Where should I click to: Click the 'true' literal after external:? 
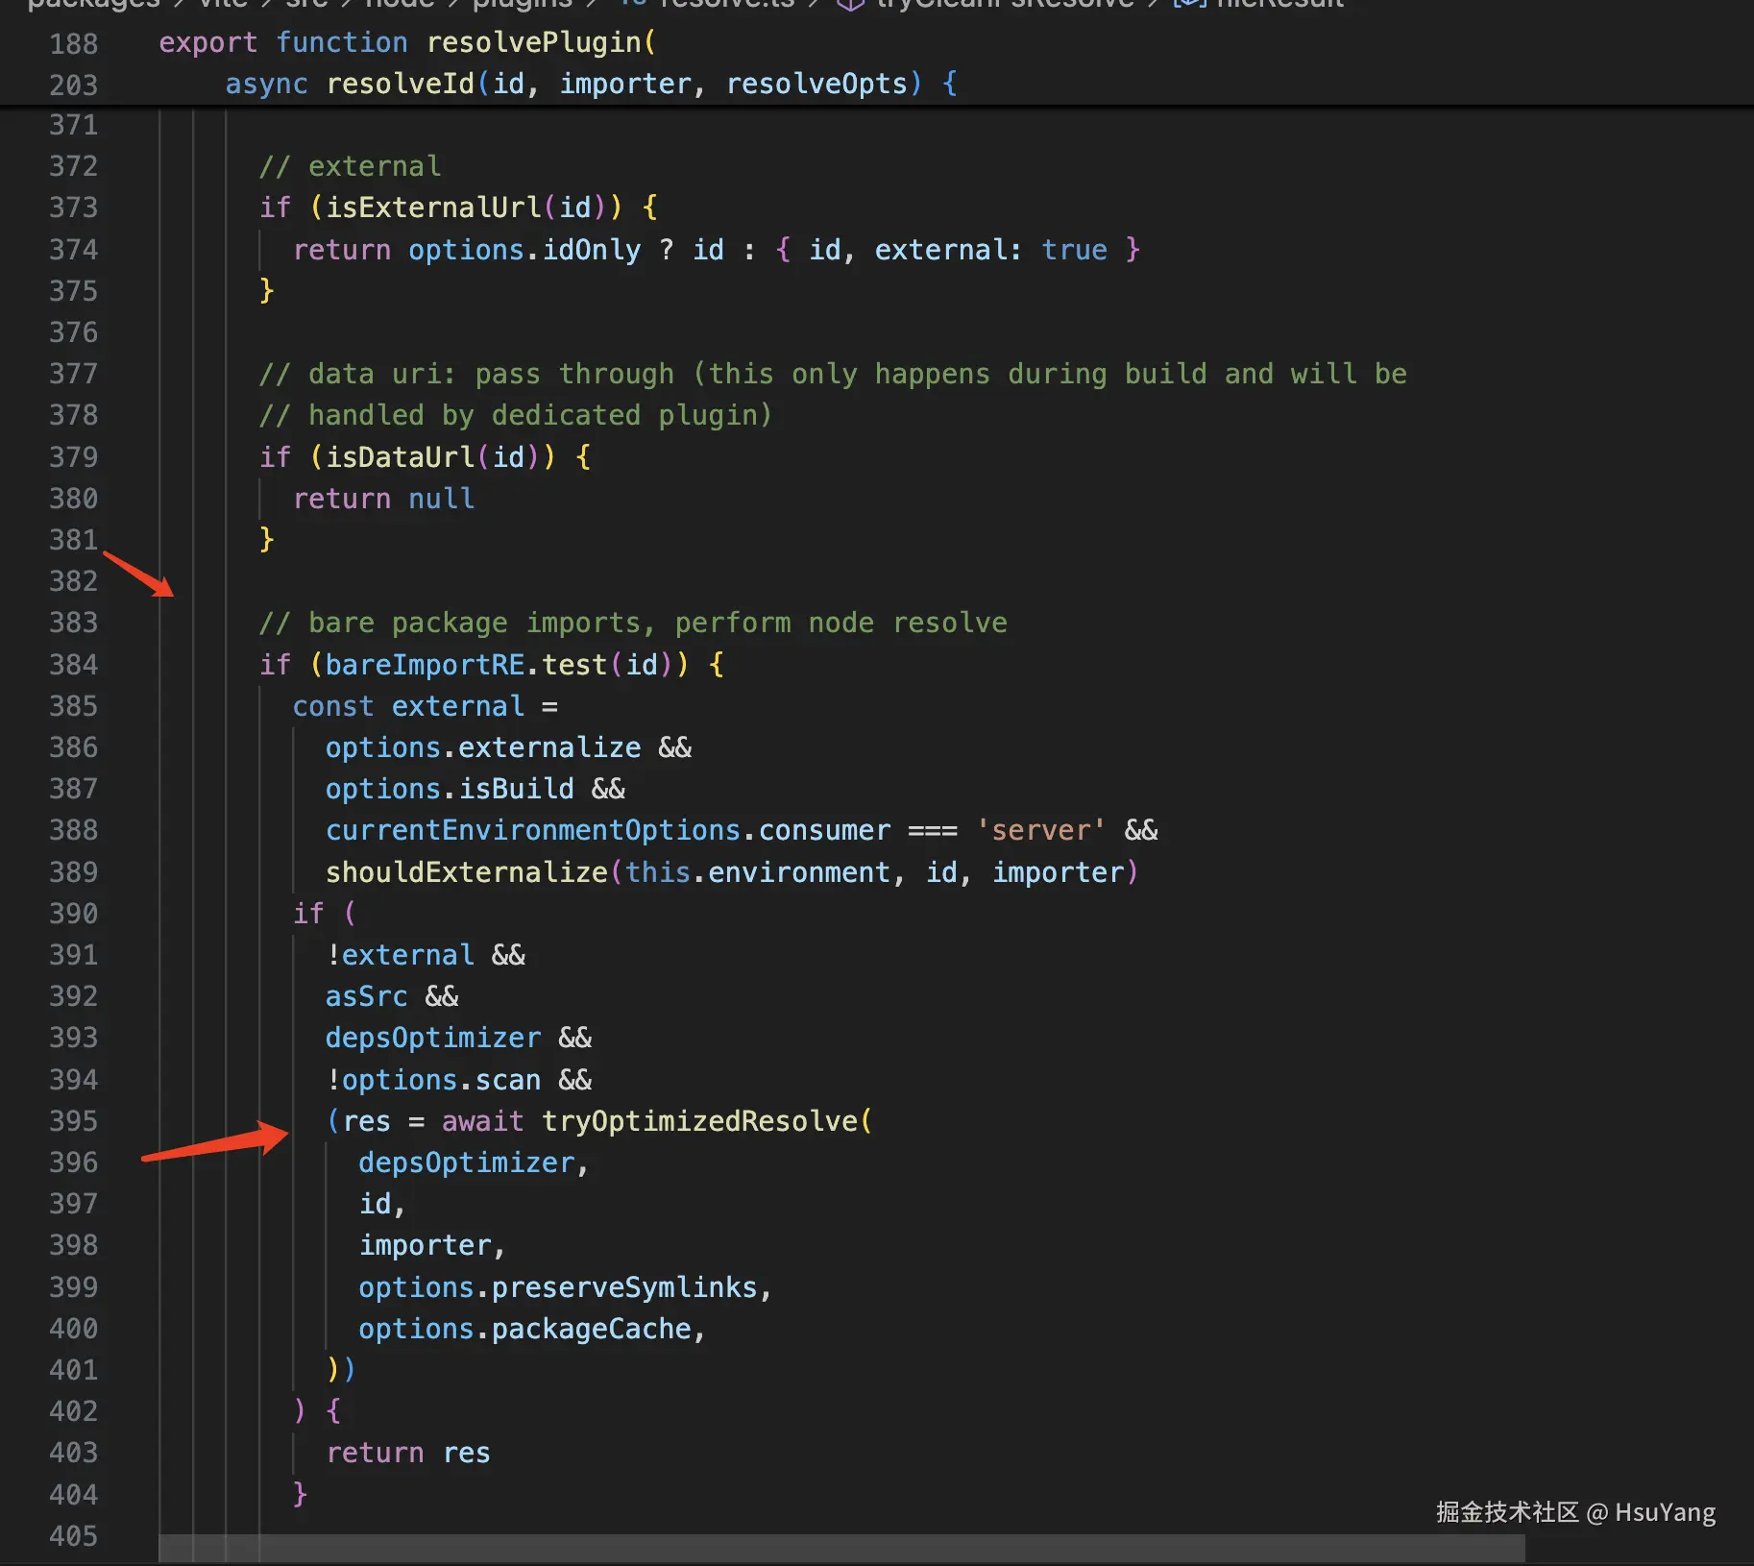tap(1074, 250)
